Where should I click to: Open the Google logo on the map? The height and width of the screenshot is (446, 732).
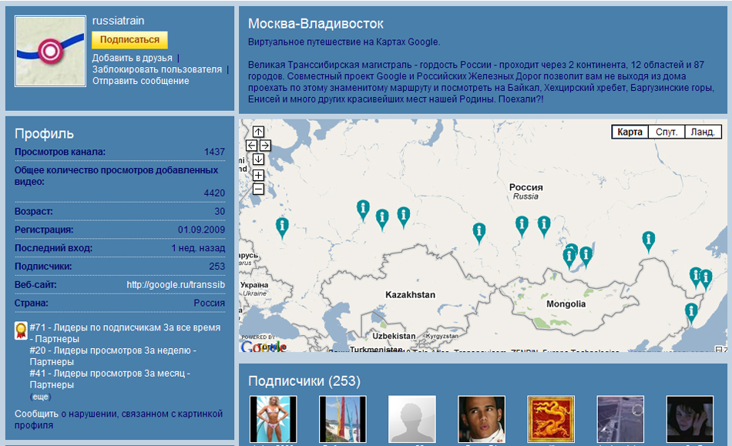tap(264, 347)
